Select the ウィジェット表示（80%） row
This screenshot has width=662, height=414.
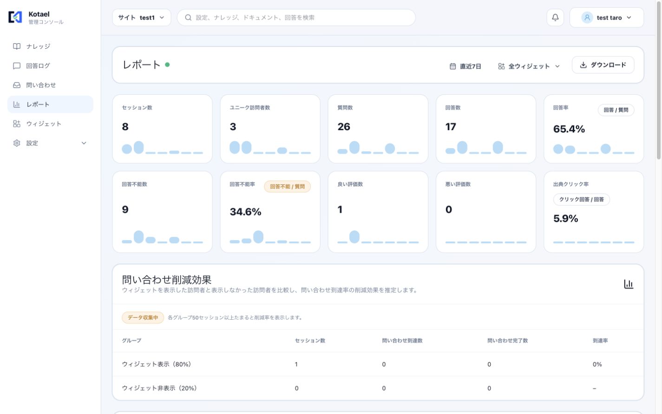coord(378,364)
